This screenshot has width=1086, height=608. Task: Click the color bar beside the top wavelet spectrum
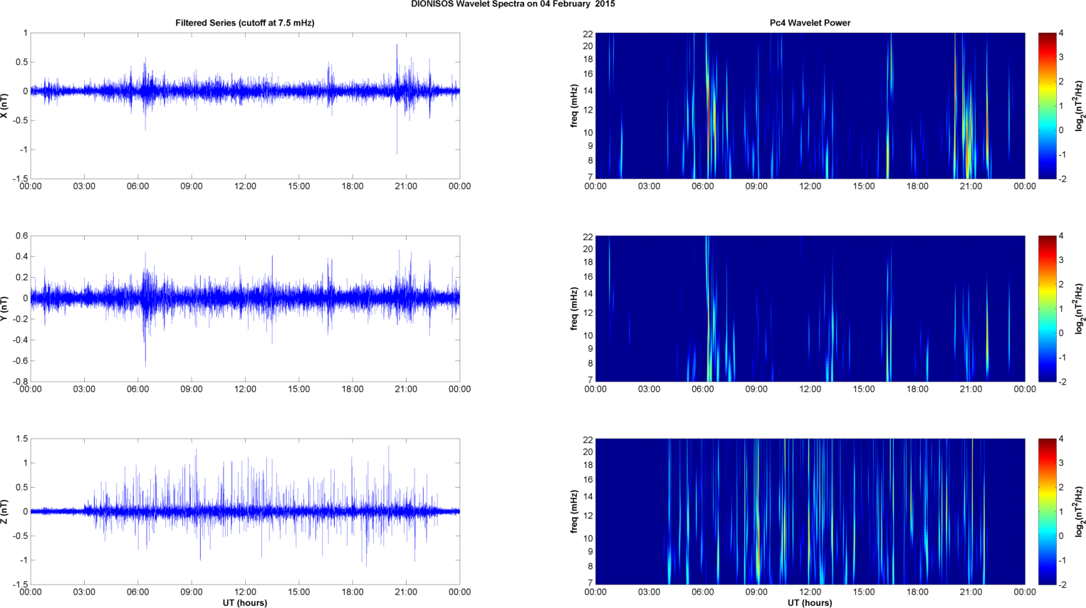pyautogui.click(x=1047, y=105)
